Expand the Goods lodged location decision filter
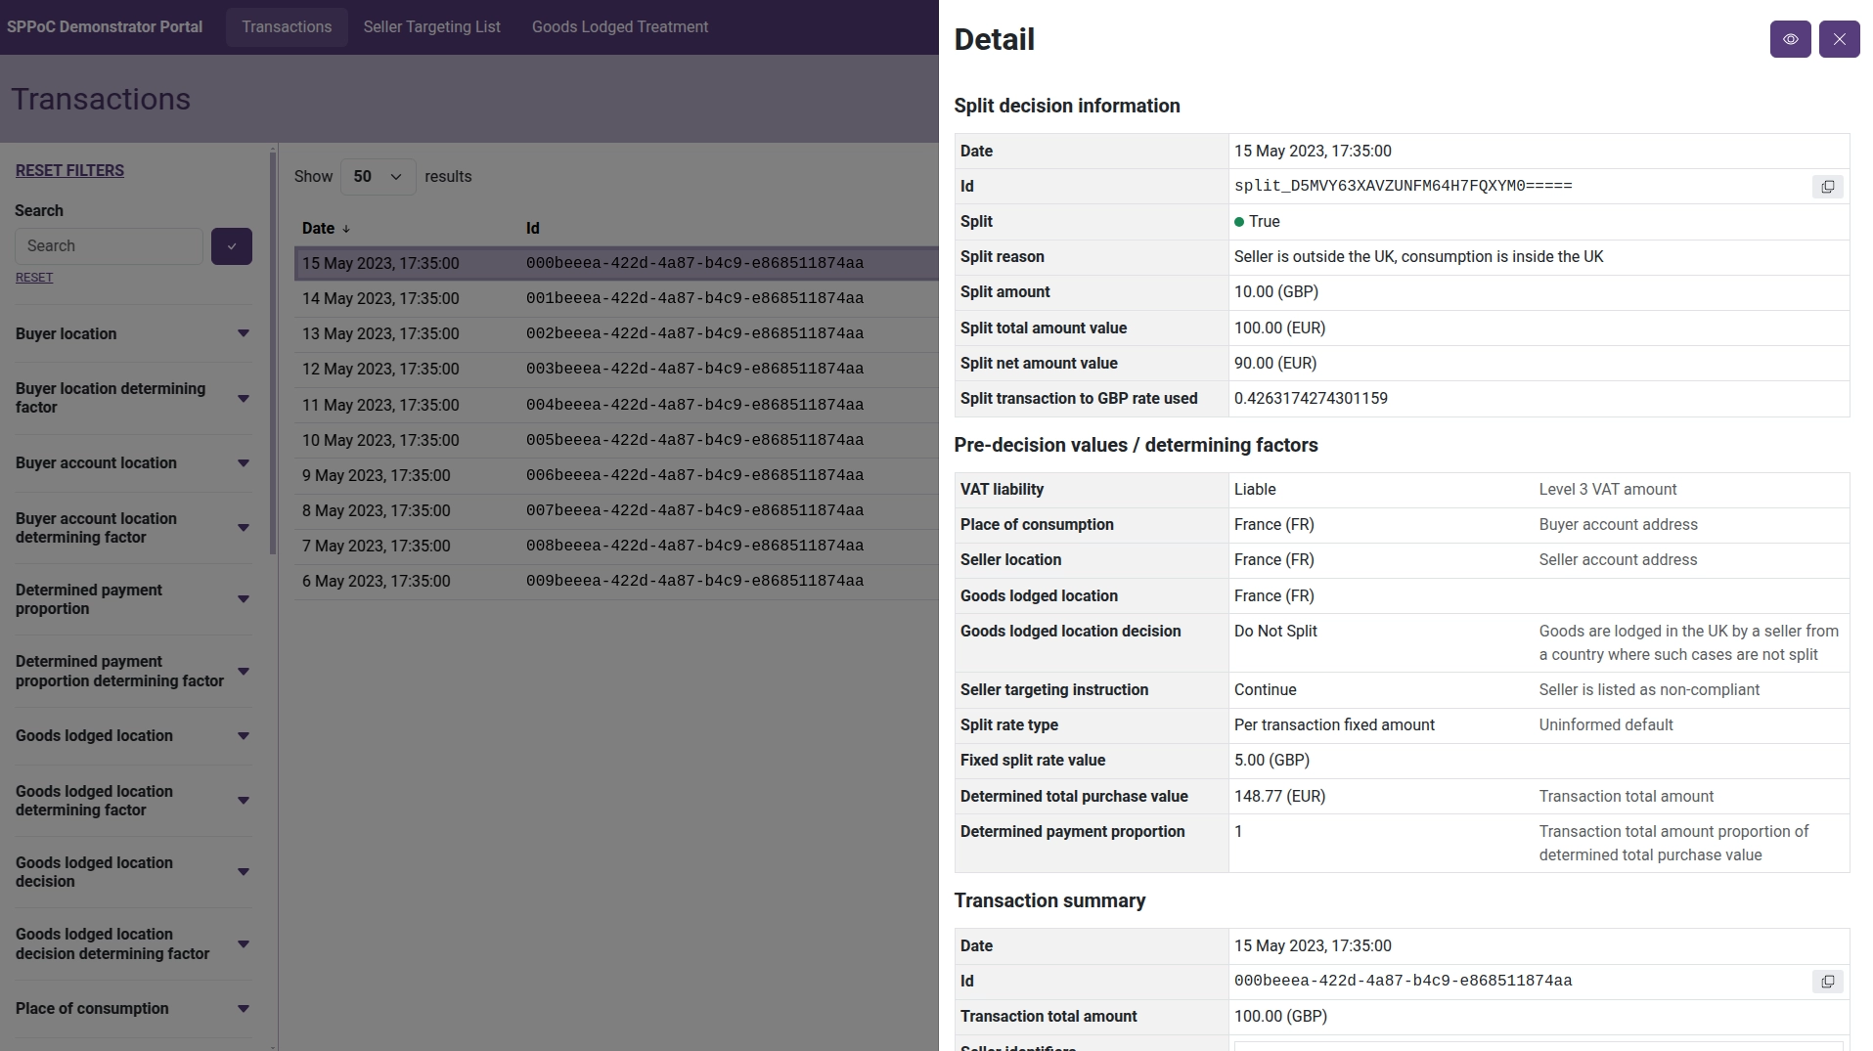This screenshot has width=1873, height=1051. coord(243,871)
